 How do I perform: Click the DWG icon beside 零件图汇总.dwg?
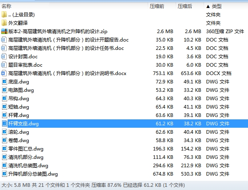coord(4,148)
